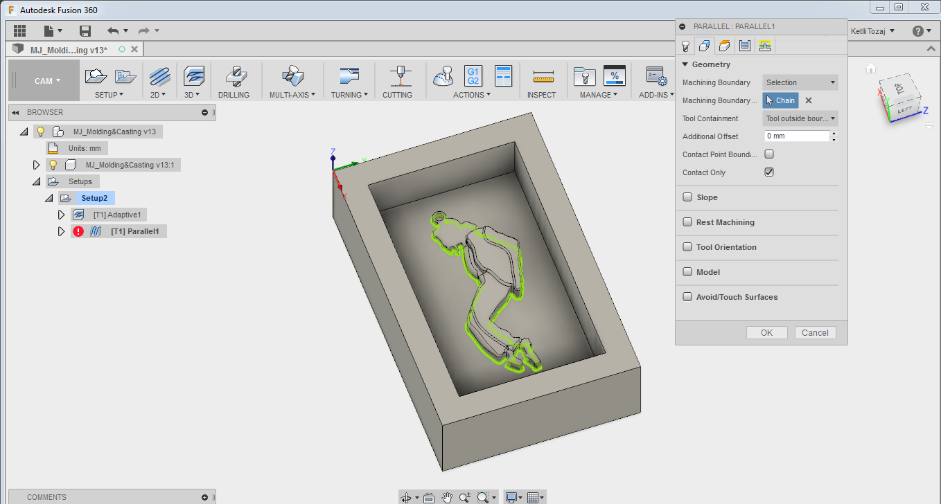
Task: Switch to the Tool tab in Parallel dialog
Action: (x=685, y=46)
